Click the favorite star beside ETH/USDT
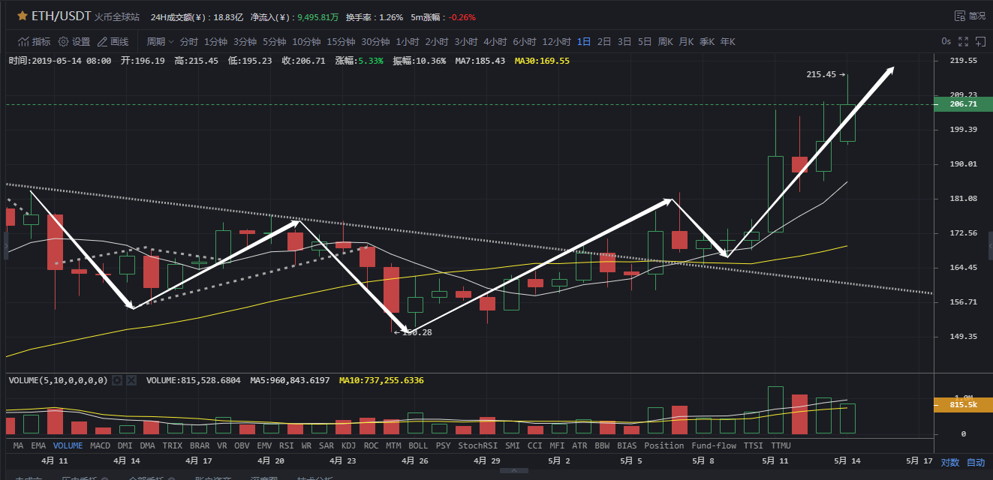Image resolution: width=993 pixels, height=480 pixels. [x=23, y=16]
